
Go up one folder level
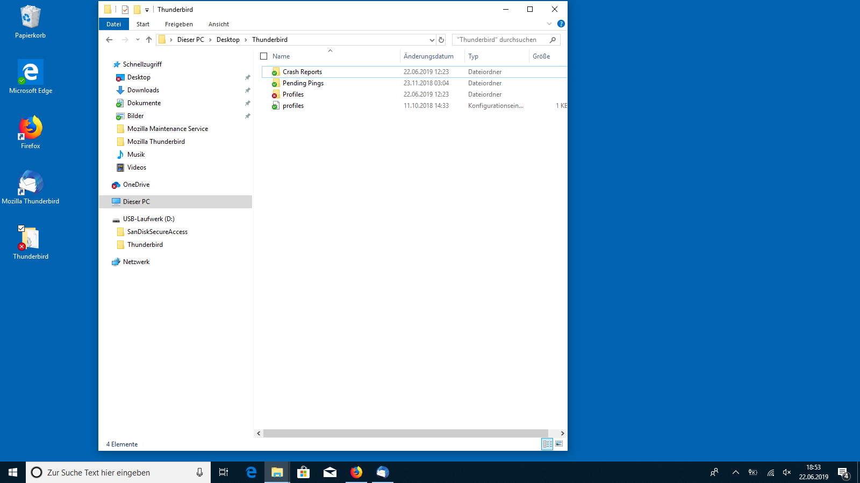point(149,40)
